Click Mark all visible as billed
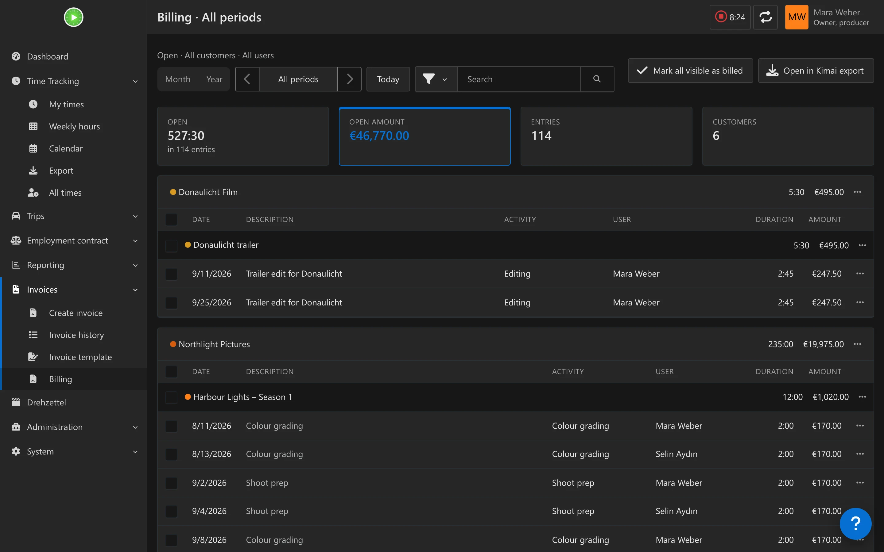This screenshot has width=884, height=552. point(690,71)
